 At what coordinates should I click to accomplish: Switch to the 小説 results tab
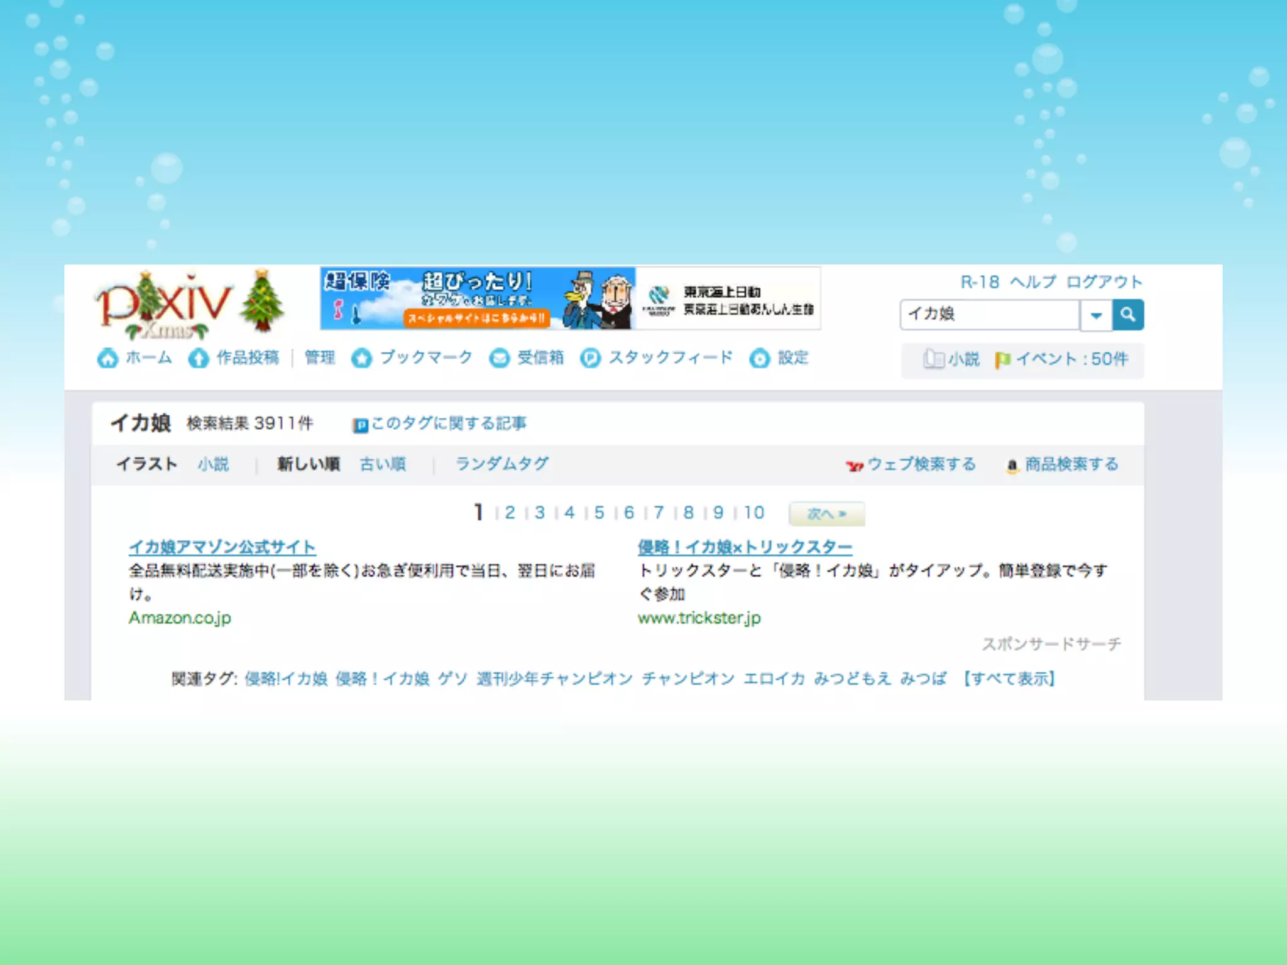point(213,464)
